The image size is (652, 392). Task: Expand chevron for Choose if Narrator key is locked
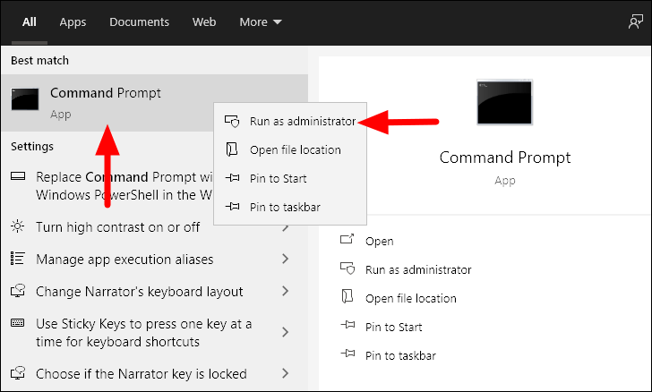[285, 373]
